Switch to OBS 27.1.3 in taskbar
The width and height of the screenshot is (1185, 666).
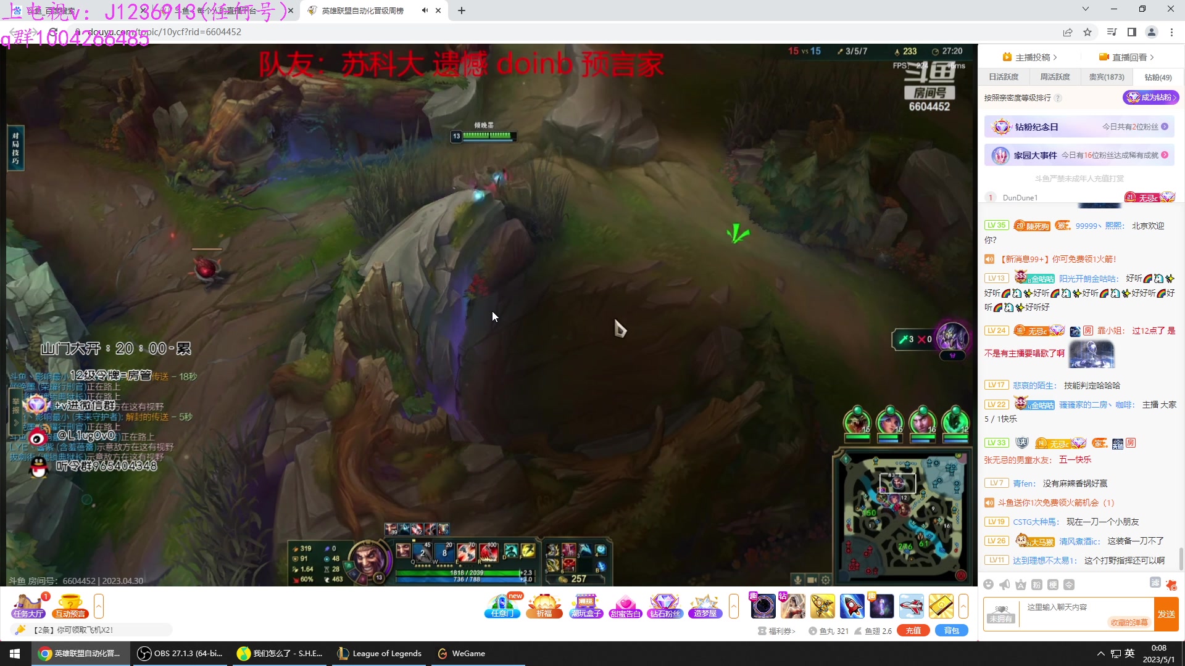coord(180,654)
